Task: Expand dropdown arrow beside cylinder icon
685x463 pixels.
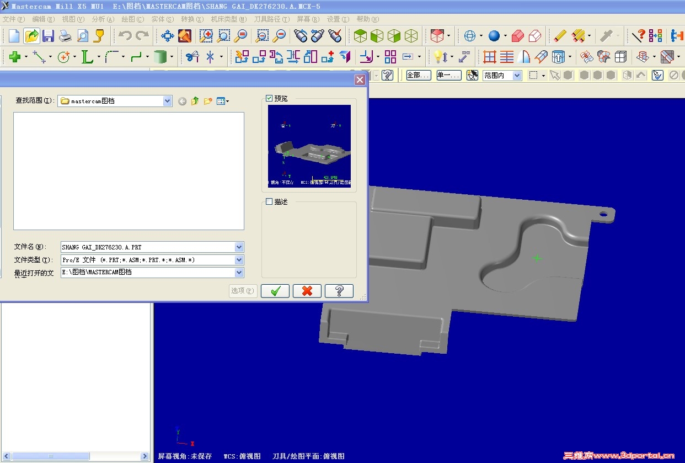Action: (x=172, y=57)
